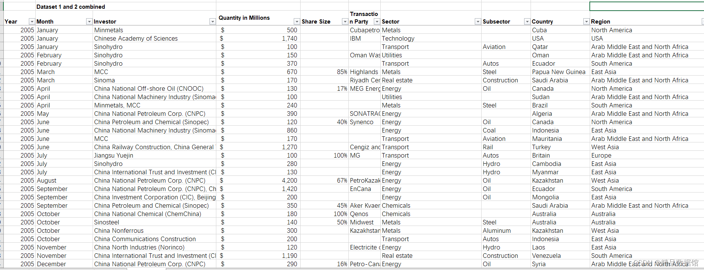Select the '1,270' quantity cell
This screenshot has height=270, width=704.
258,147
